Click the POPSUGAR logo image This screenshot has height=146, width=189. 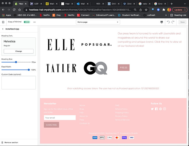point(97,44)
